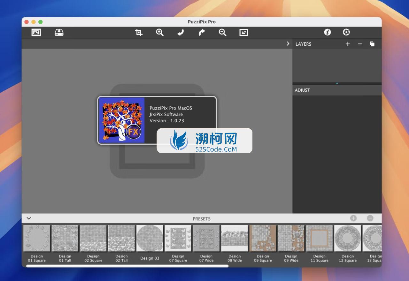
Task: Click the save image icon
Action: [59, 32]
